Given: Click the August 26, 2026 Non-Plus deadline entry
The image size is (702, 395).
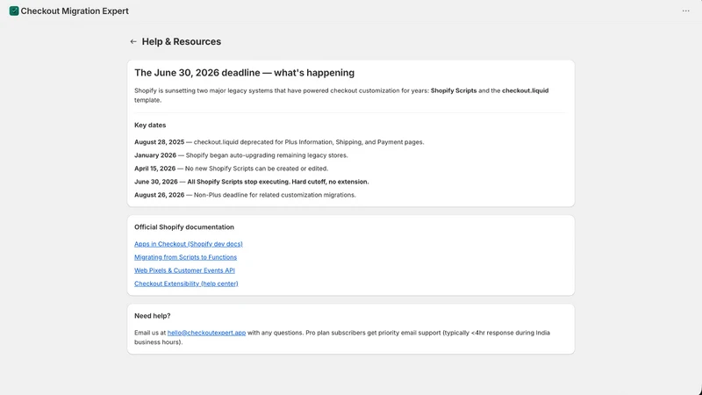Looking at the screenshot, I should tap(245, 195).
